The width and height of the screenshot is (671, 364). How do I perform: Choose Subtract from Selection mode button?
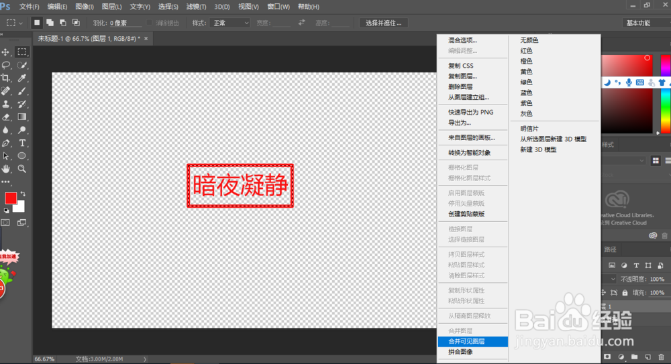(63, 23)
